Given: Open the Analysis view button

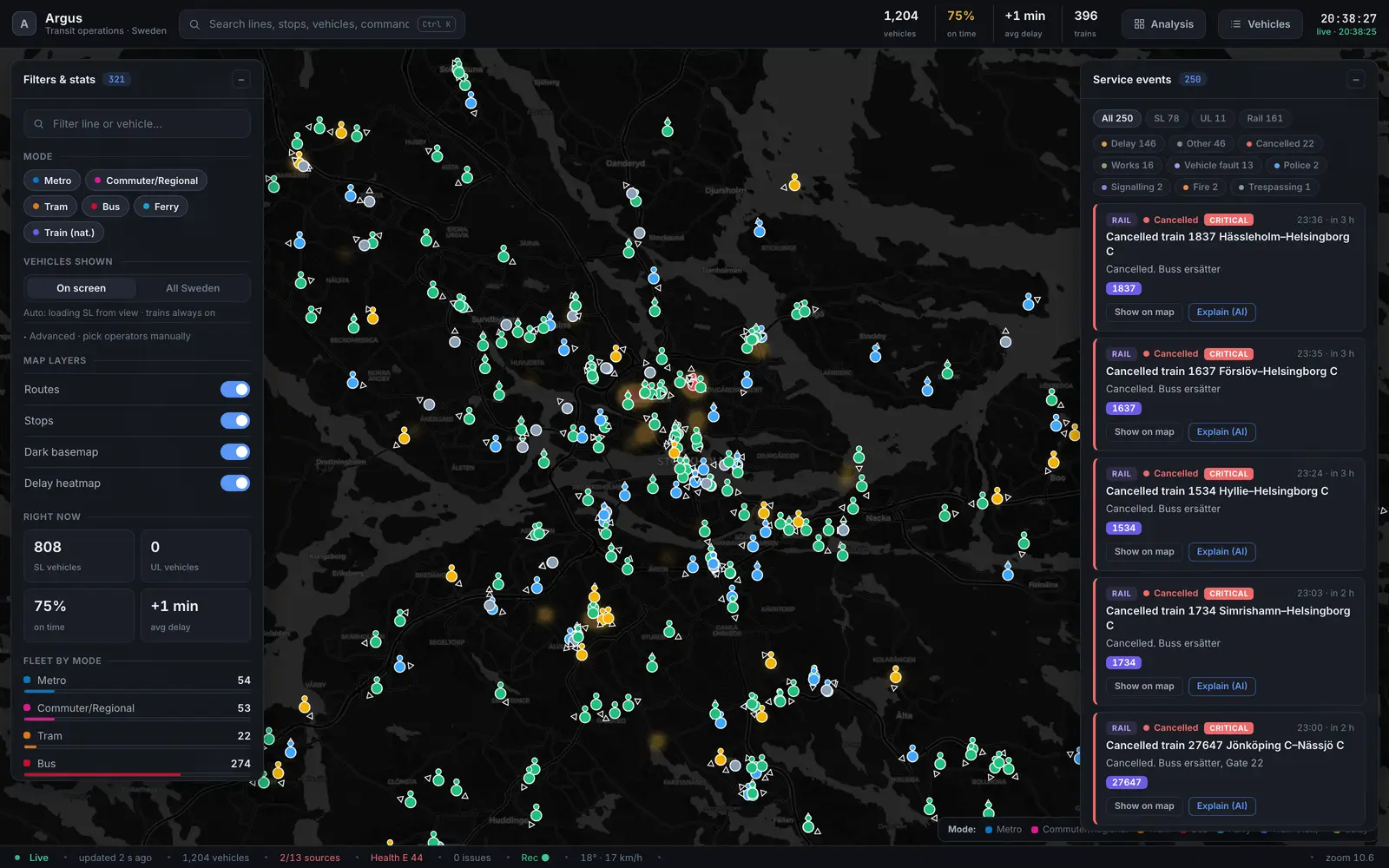Looking at the screenshot, I should (x=1164, y=24).
